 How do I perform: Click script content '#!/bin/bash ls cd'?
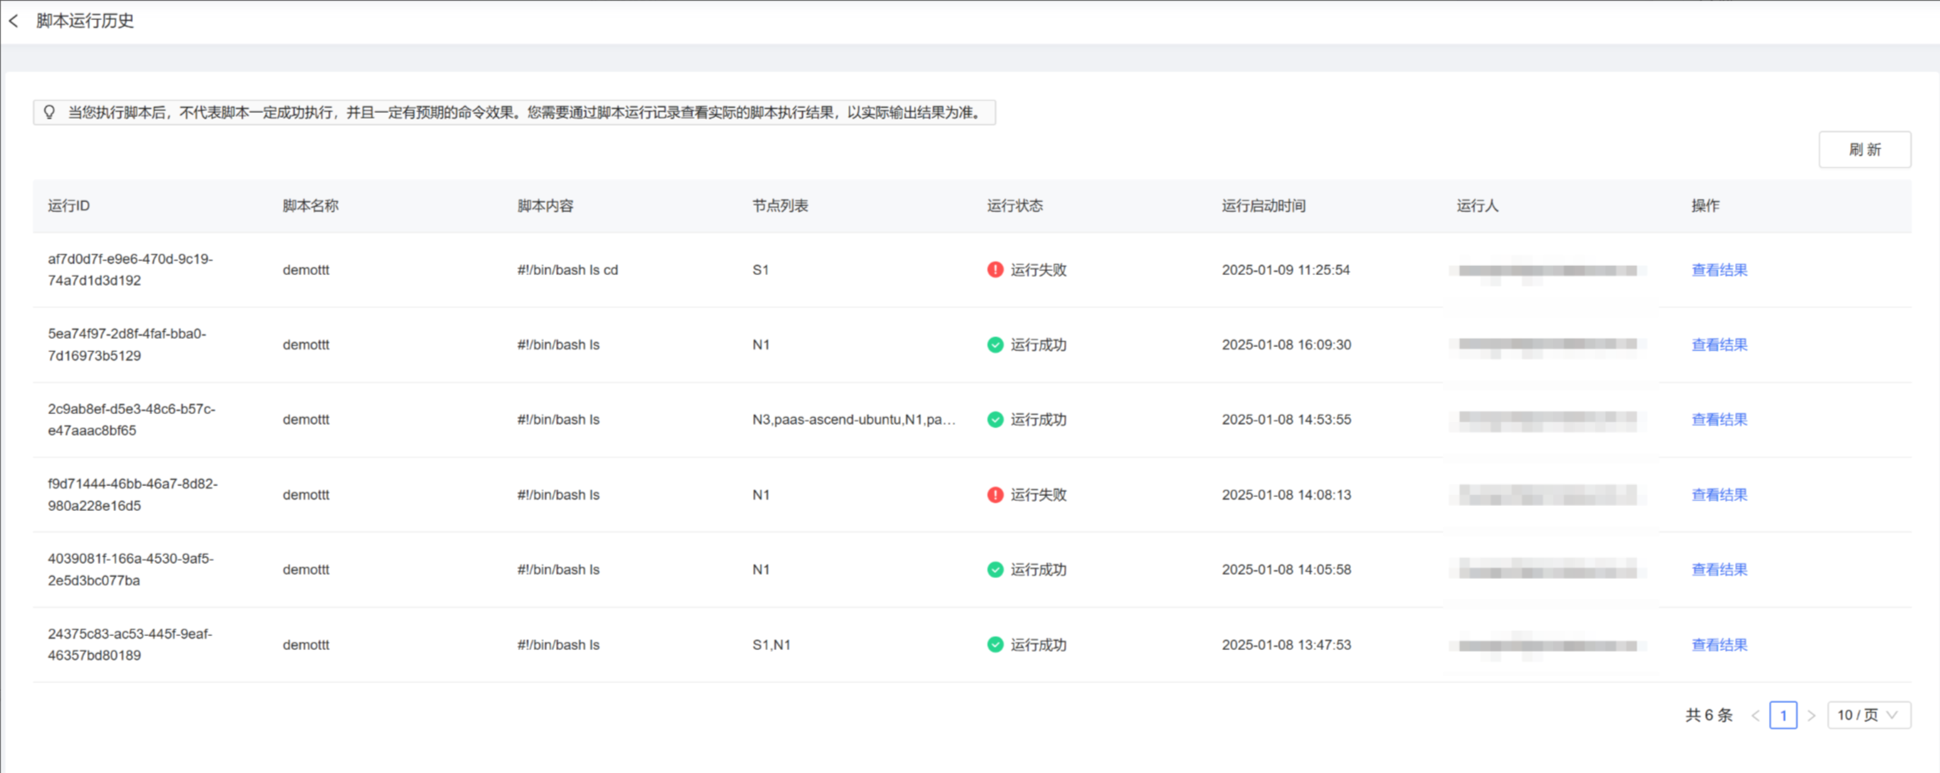pos(568,269)
